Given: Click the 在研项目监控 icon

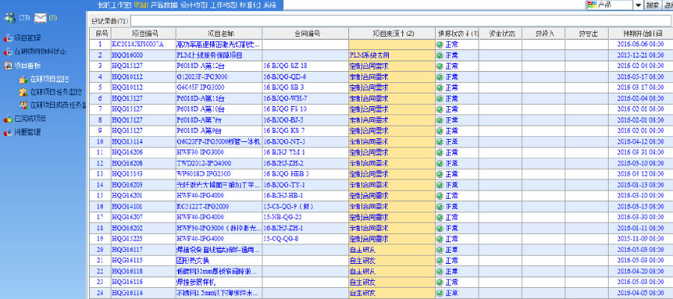Looking at the screenshot, I should (23, 79).
